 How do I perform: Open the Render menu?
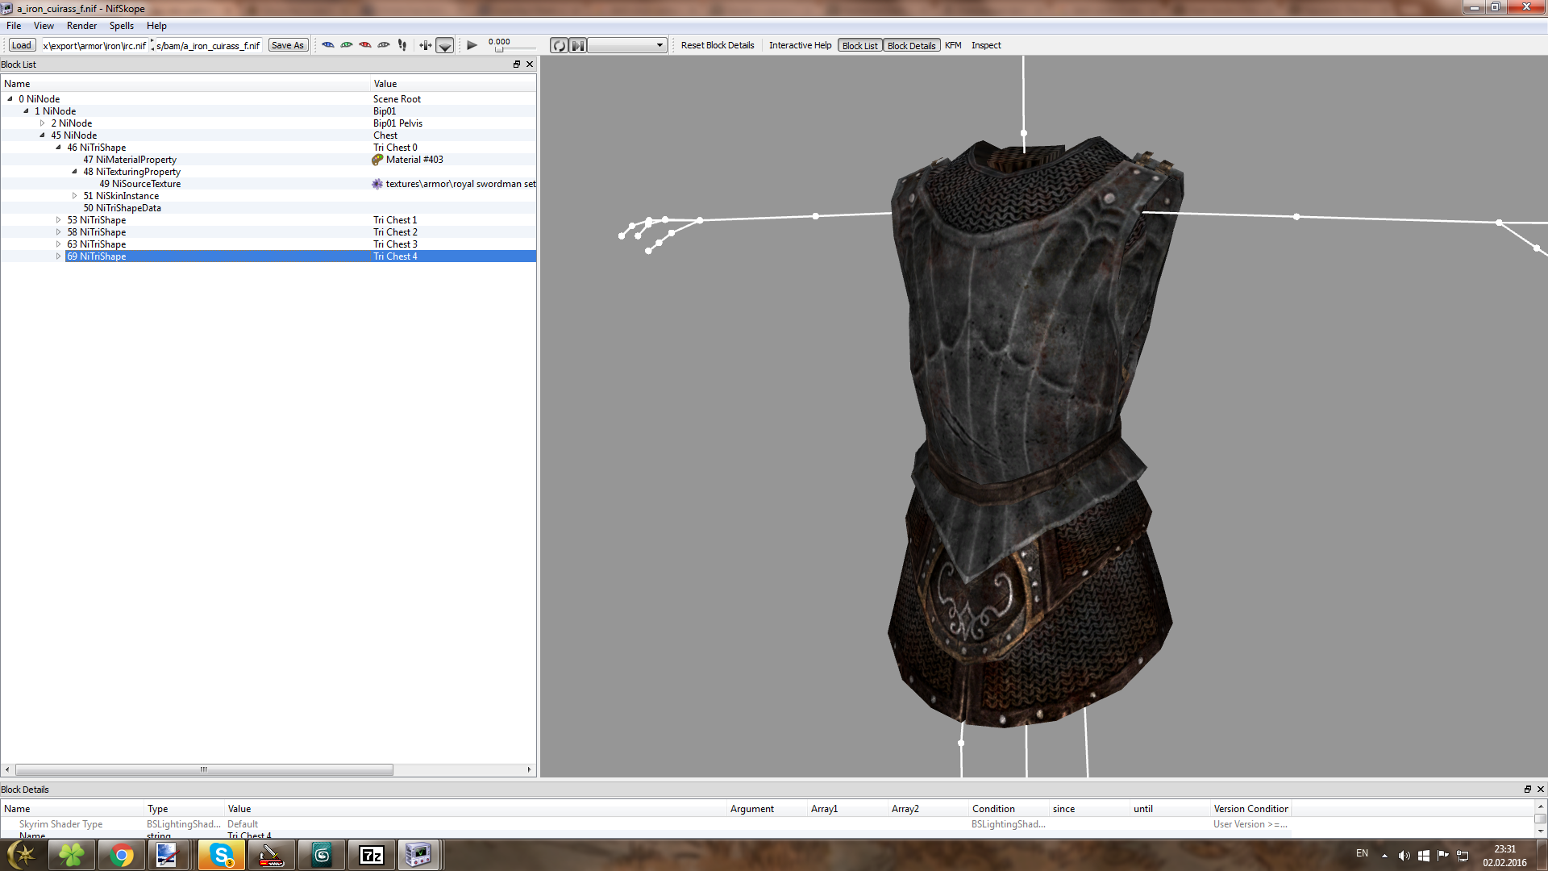point(81,26)
